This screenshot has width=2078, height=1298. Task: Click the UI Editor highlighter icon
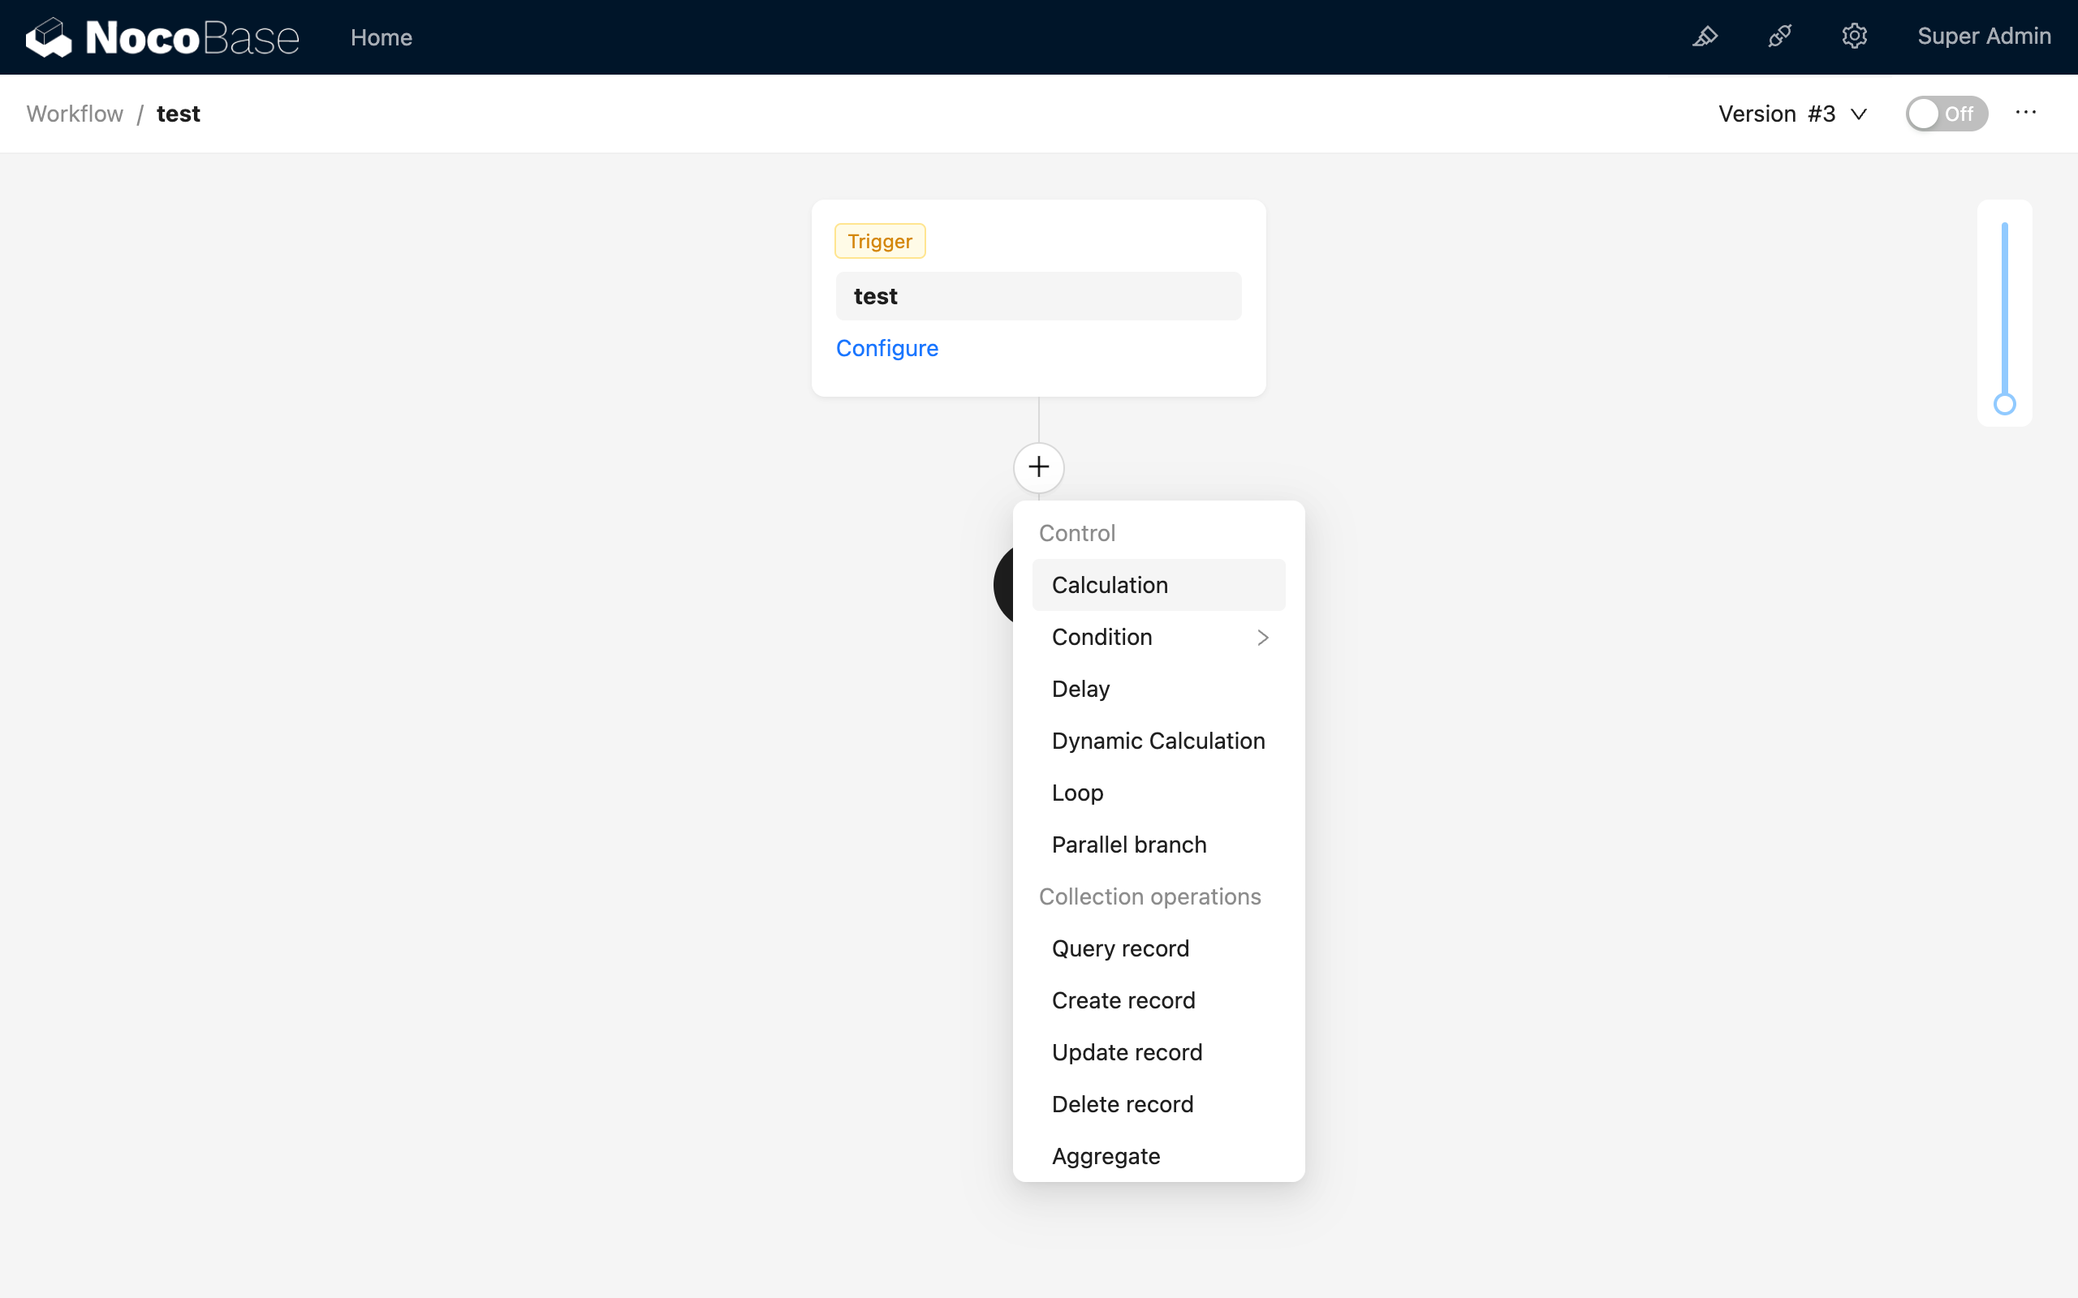[x=1705, y=37]
